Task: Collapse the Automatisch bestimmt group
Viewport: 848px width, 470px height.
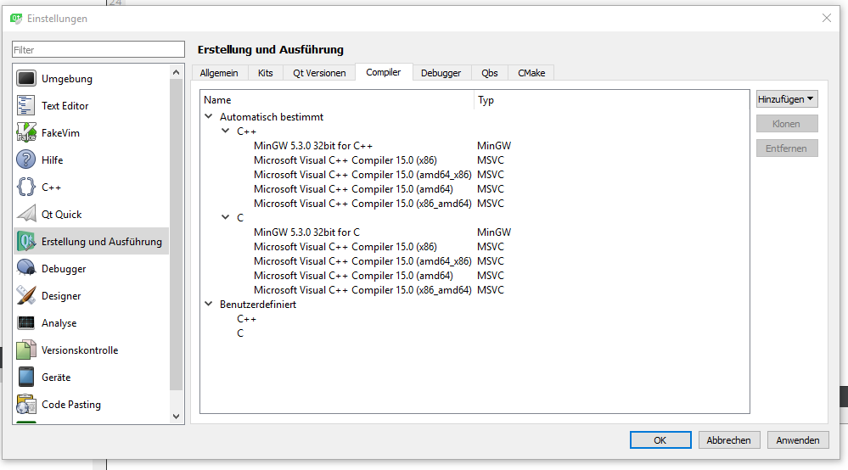Action: (209, 116)
